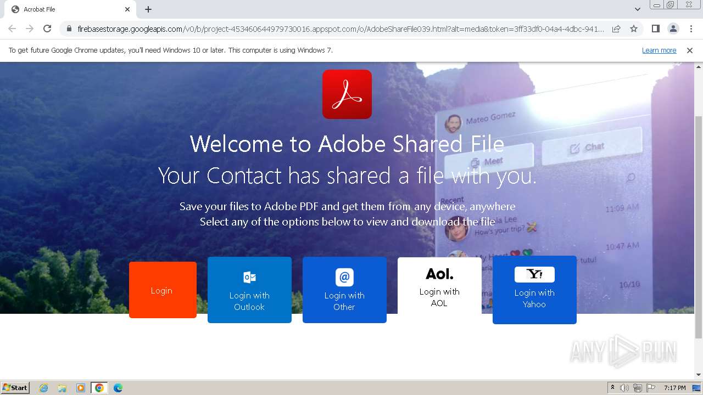Select the Acrobat File tab
The width and height of the screenshot is (703, 395).
pyautogui.click(x=70, y=9)
